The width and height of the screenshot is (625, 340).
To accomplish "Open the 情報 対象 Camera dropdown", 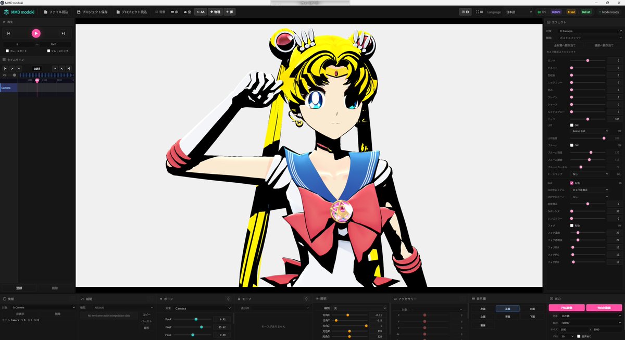I will (43, 308).
